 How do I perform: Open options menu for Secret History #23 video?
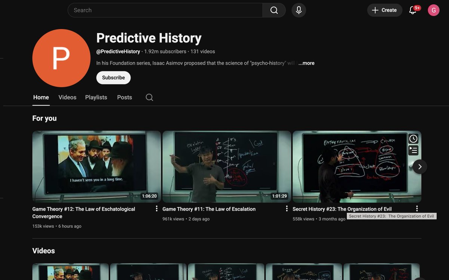coord(417,209)
